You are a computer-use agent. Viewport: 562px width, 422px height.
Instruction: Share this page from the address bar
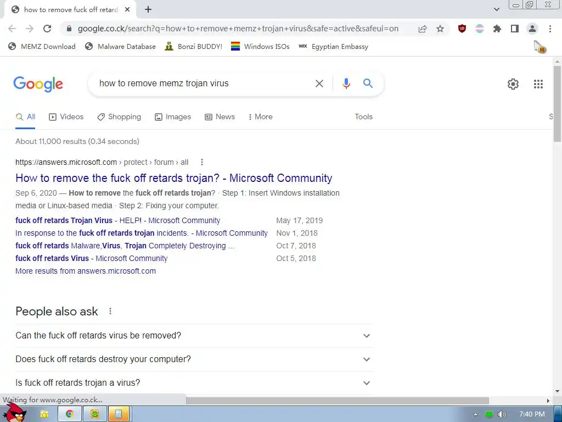[423, 29]
